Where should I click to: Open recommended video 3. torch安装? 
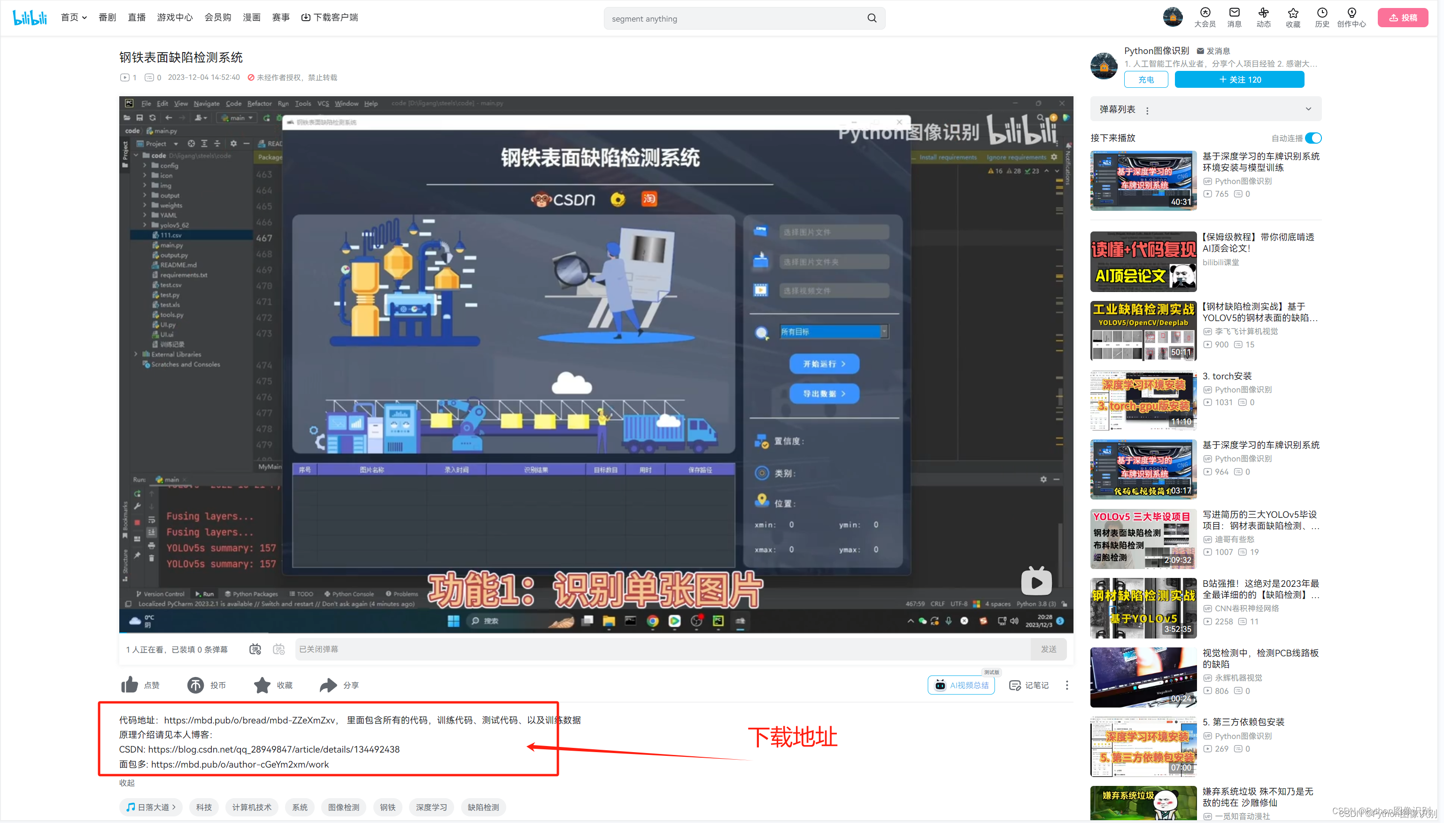click(x=1227, y=376)
